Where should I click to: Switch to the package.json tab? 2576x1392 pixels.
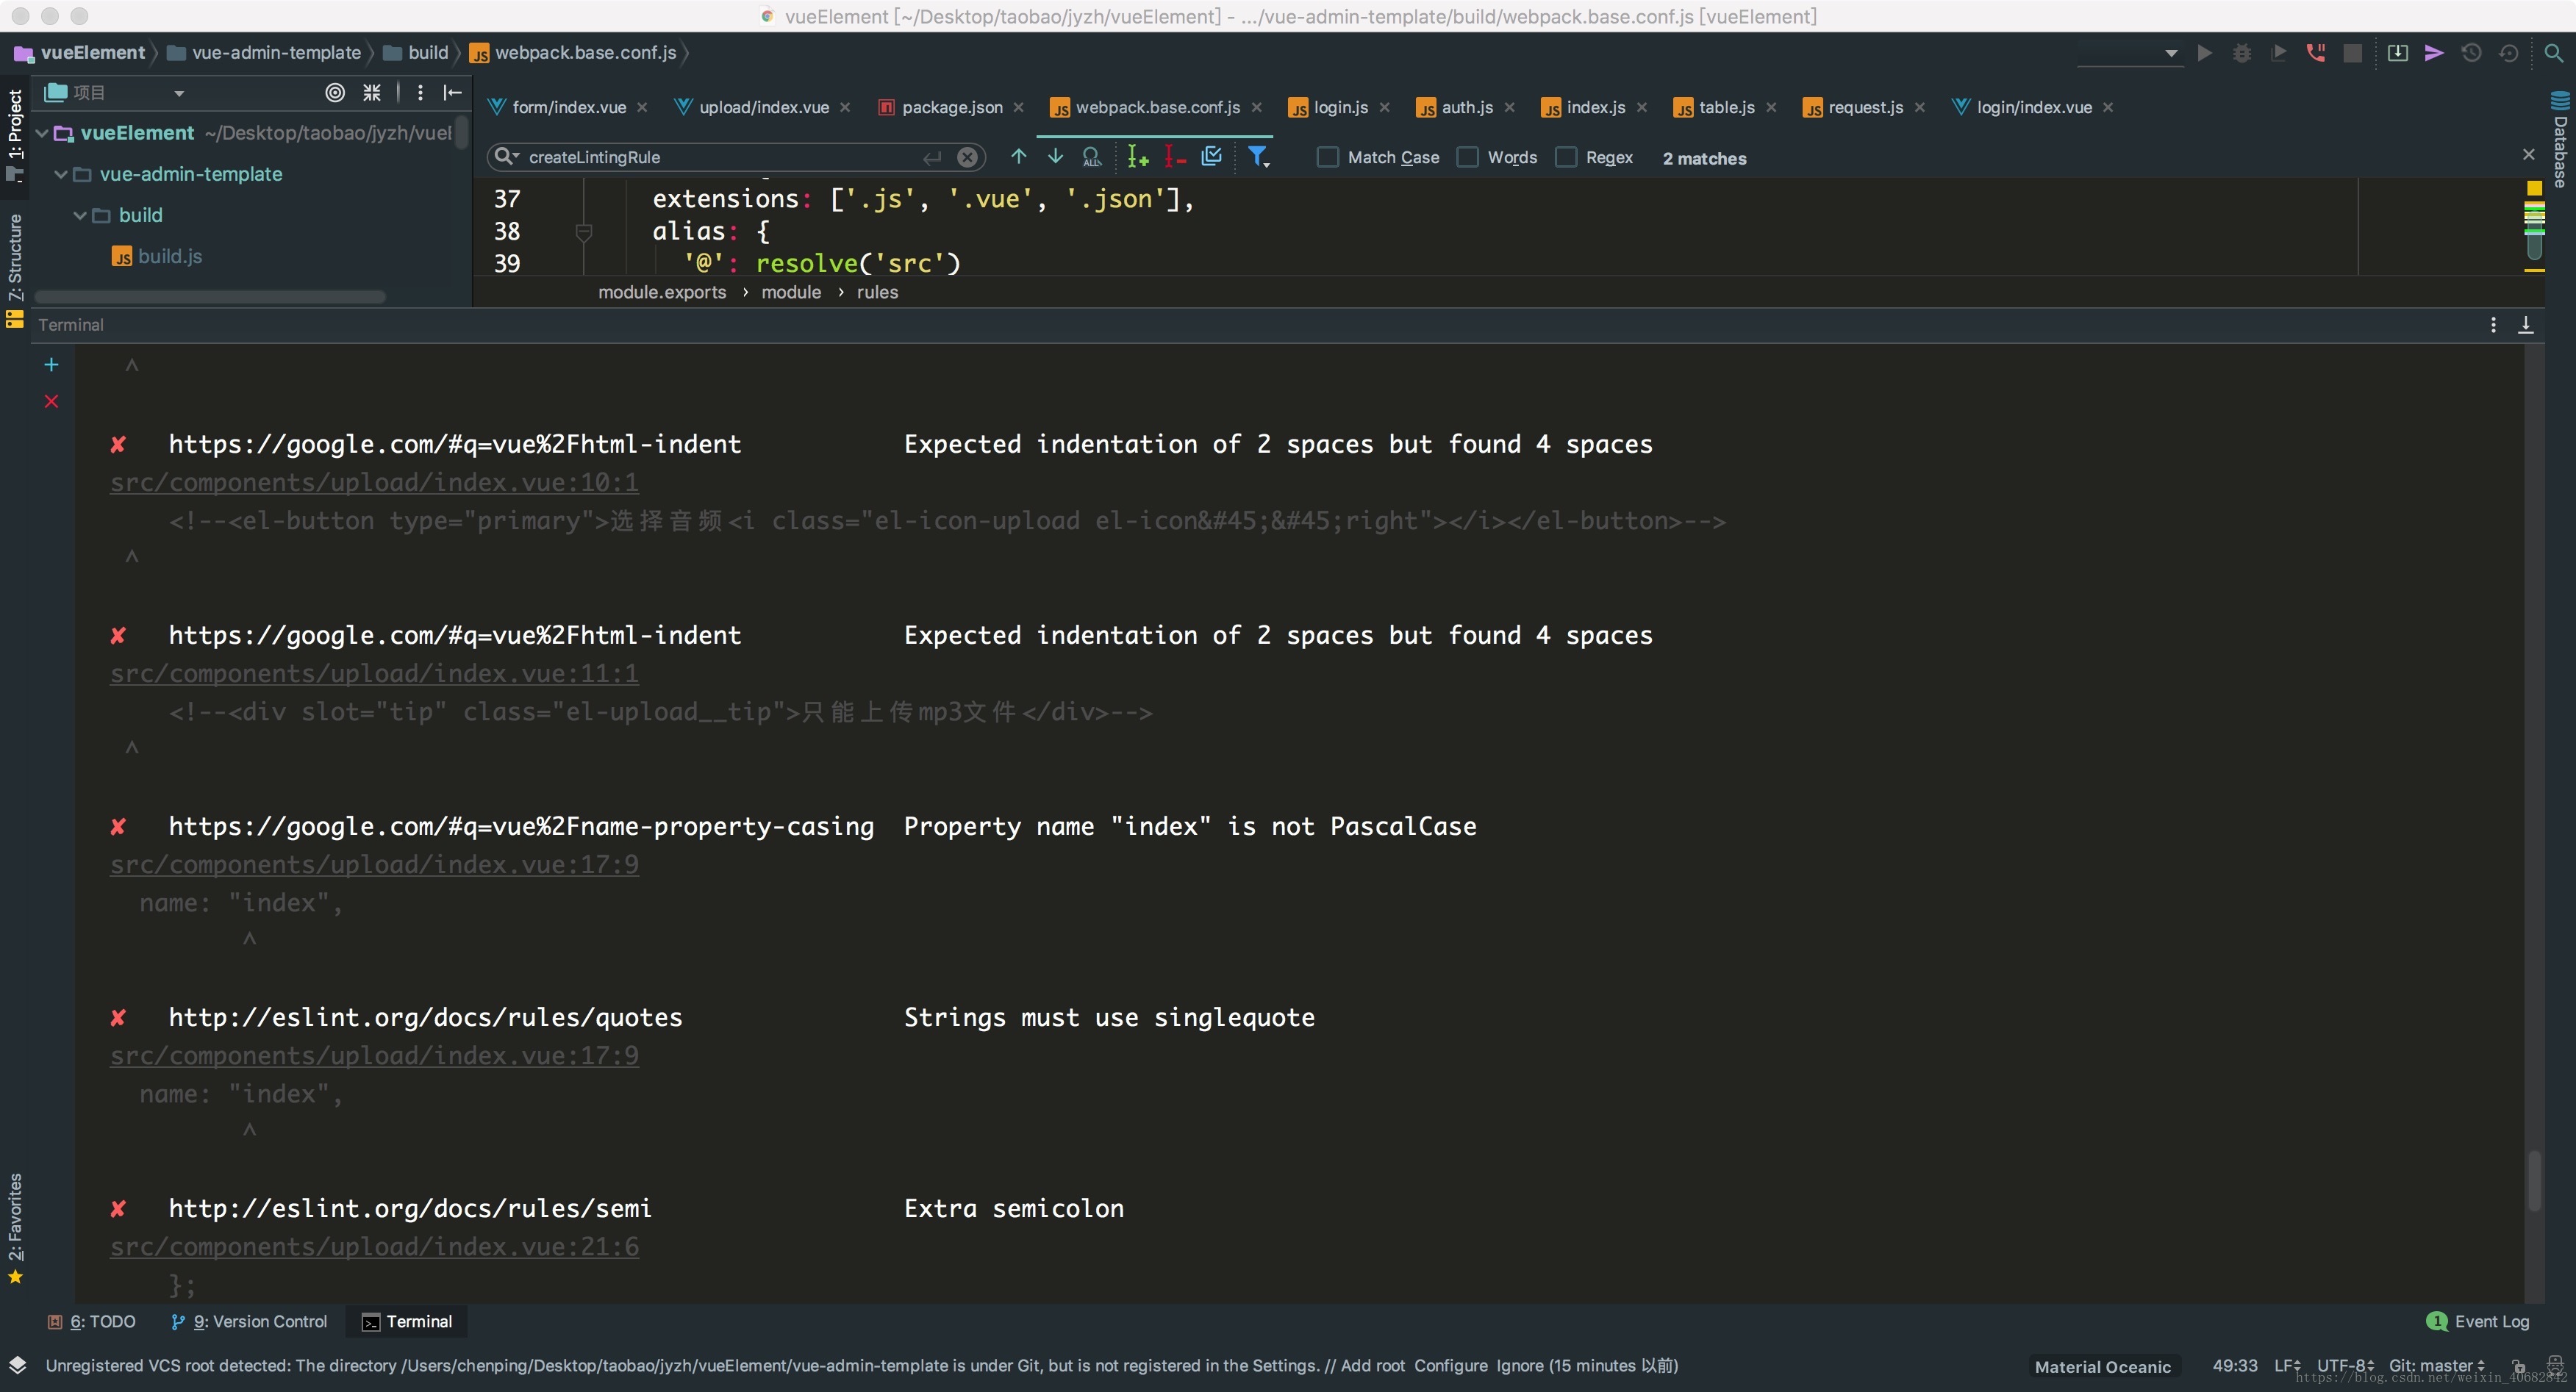(x=951, y=107)
